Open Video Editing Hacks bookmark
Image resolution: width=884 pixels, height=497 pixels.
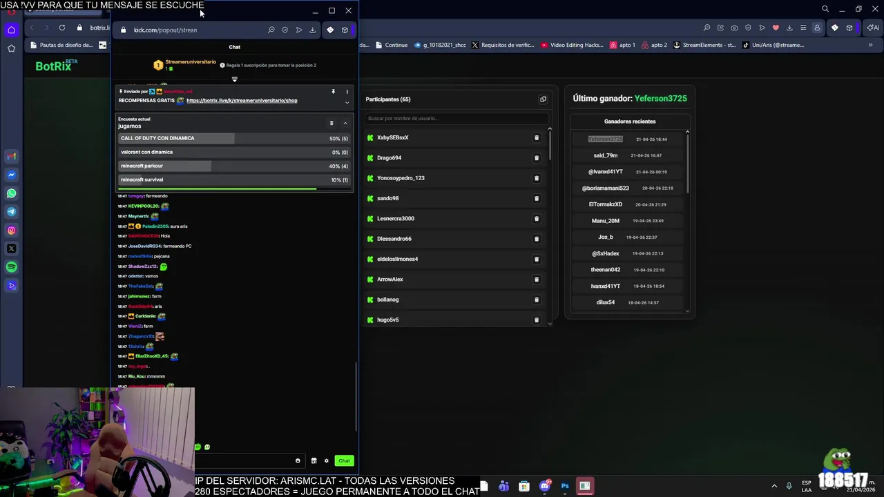pos(572,45)
